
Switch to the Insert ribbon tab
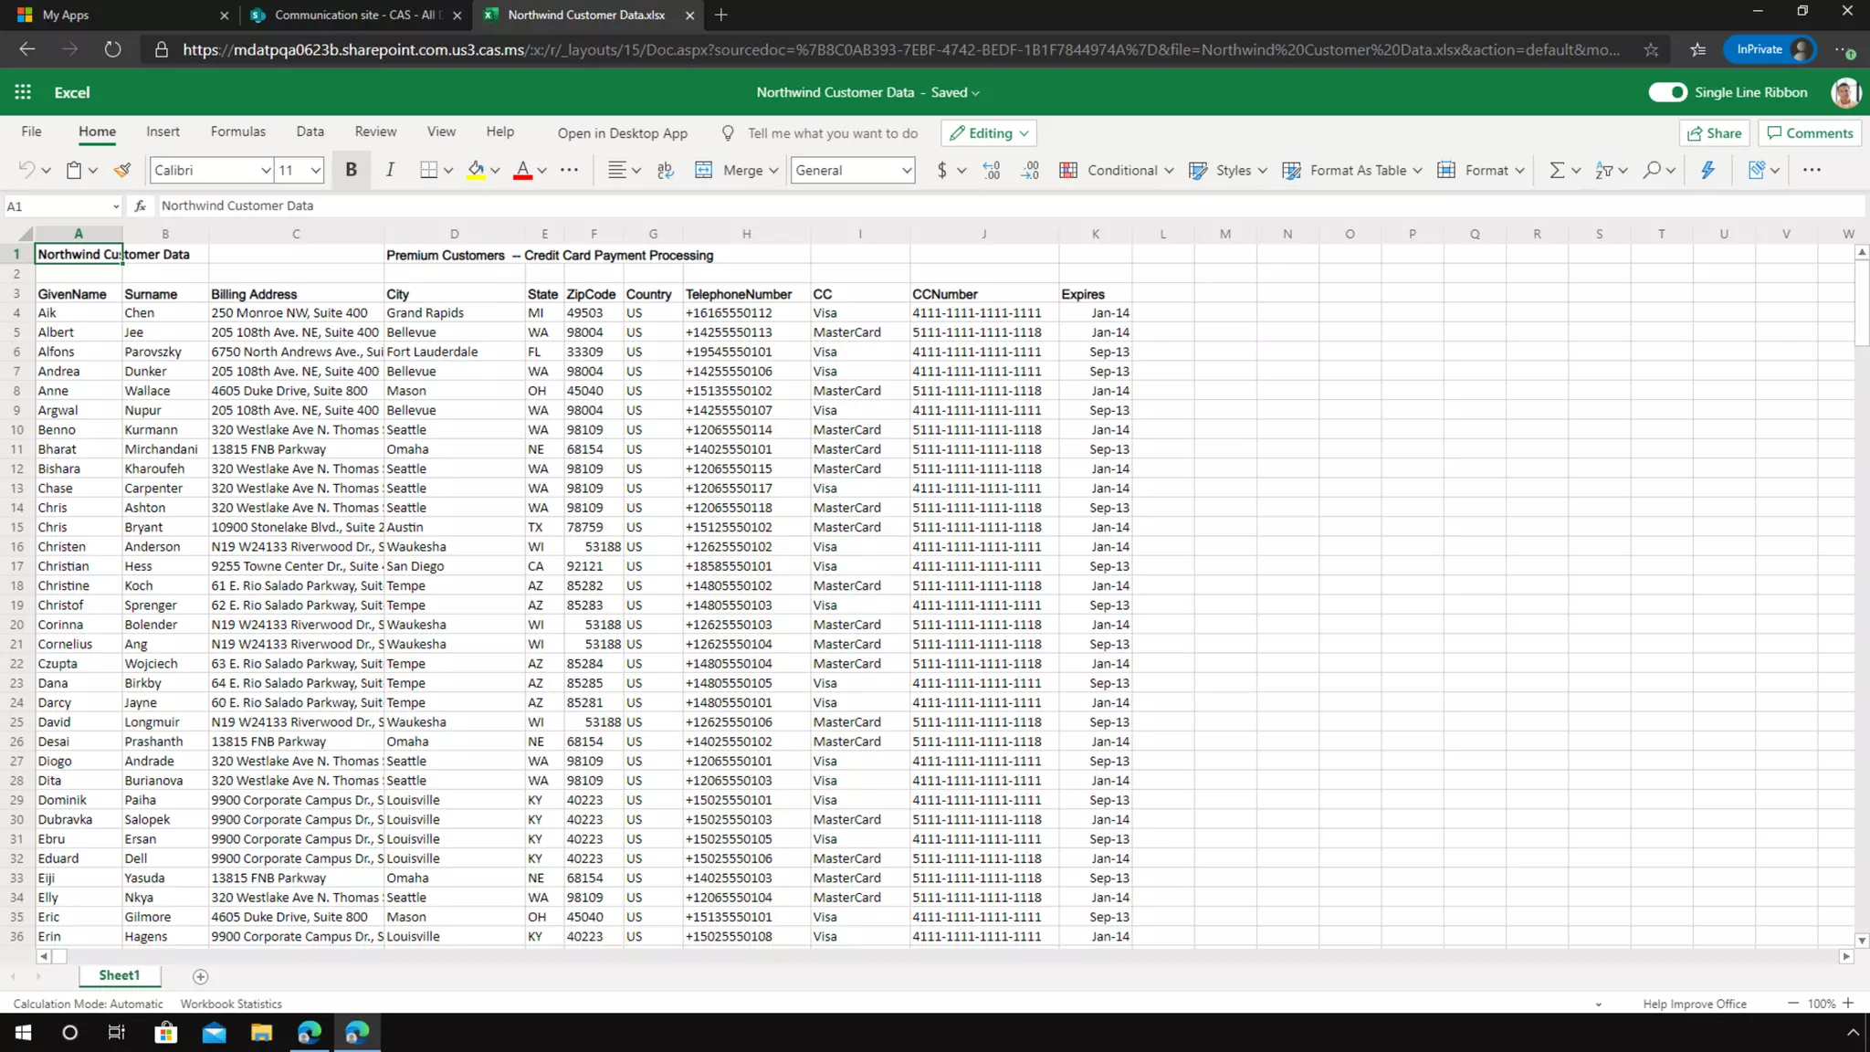pyautogui.click(x=163, y=131)
